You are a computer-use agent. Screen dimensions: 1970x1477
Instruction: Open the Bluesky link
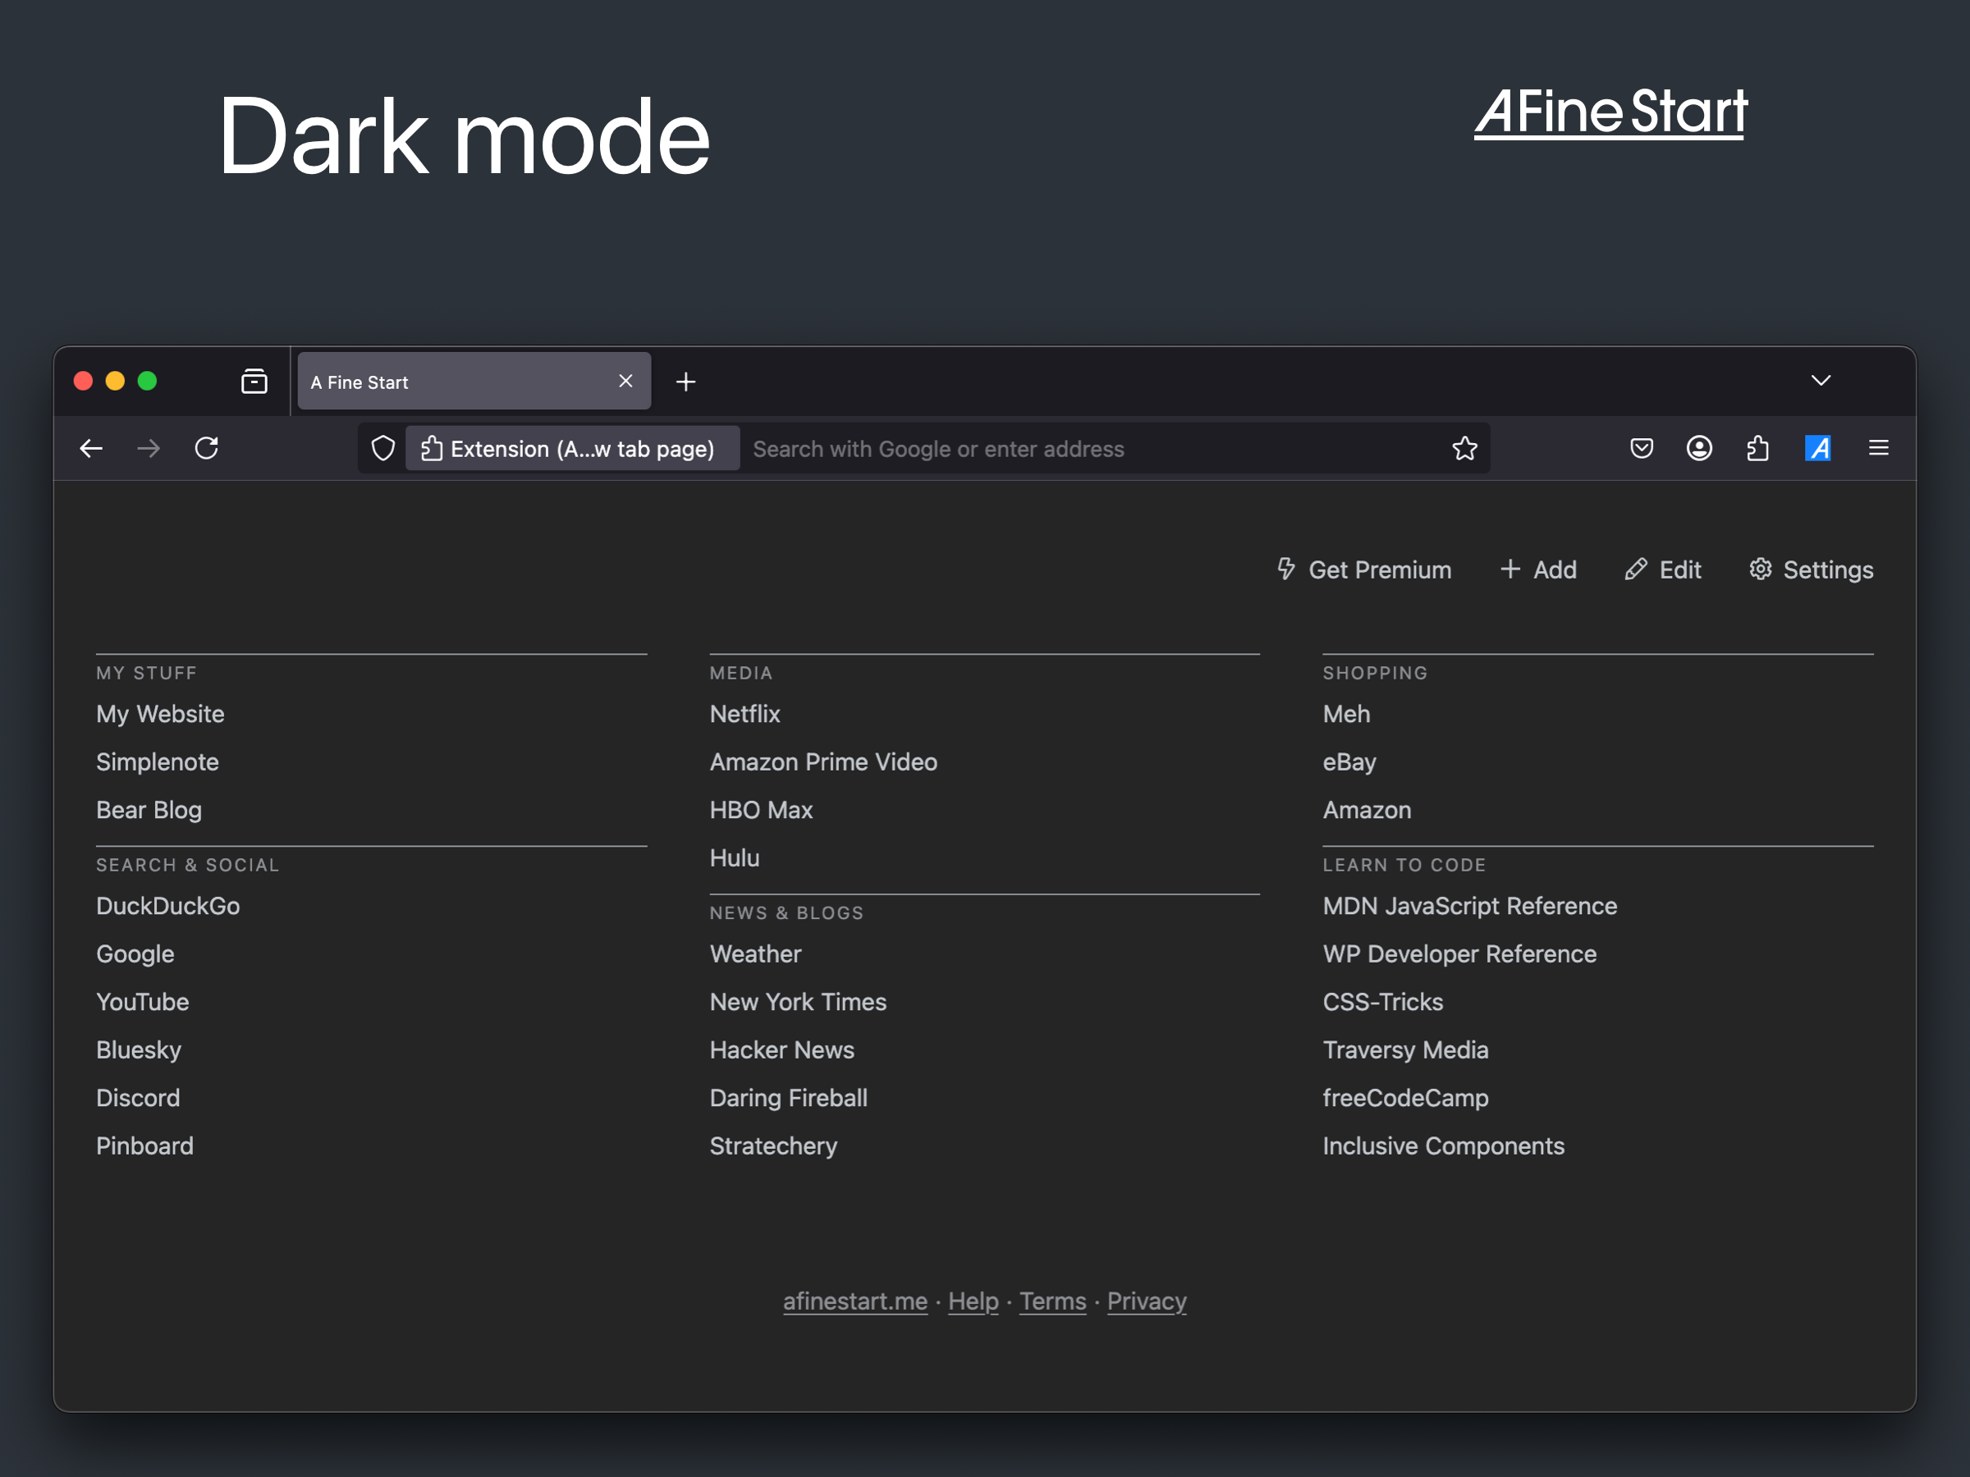click(139, 1050)
